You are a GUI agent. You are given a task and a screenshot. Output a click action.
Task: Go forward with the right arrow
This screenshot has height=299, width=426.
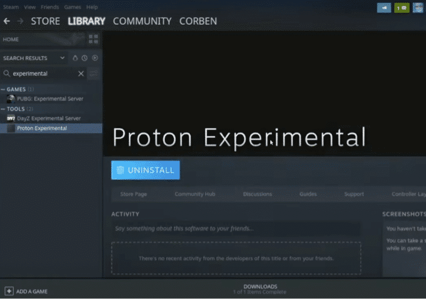(x=20, y=21)
